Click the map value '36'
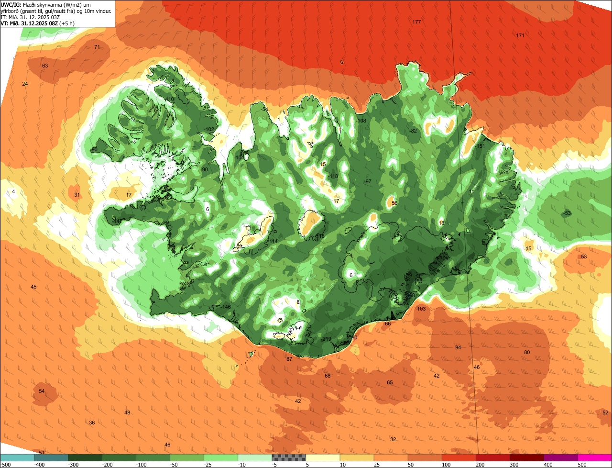Image resolution: width=612 pixels, height=468 pixels. [92, 423]
